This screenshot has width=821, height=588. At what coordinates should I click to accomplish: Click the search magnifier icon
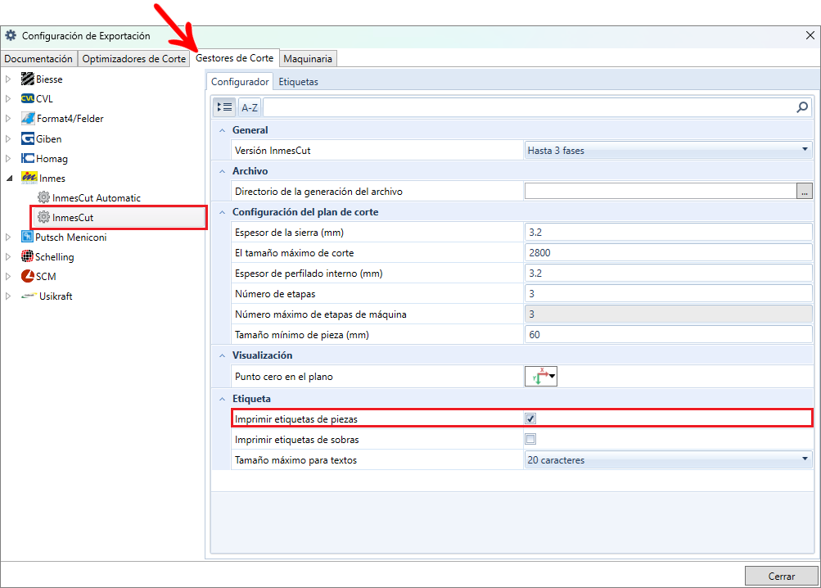tap(801, 107)
